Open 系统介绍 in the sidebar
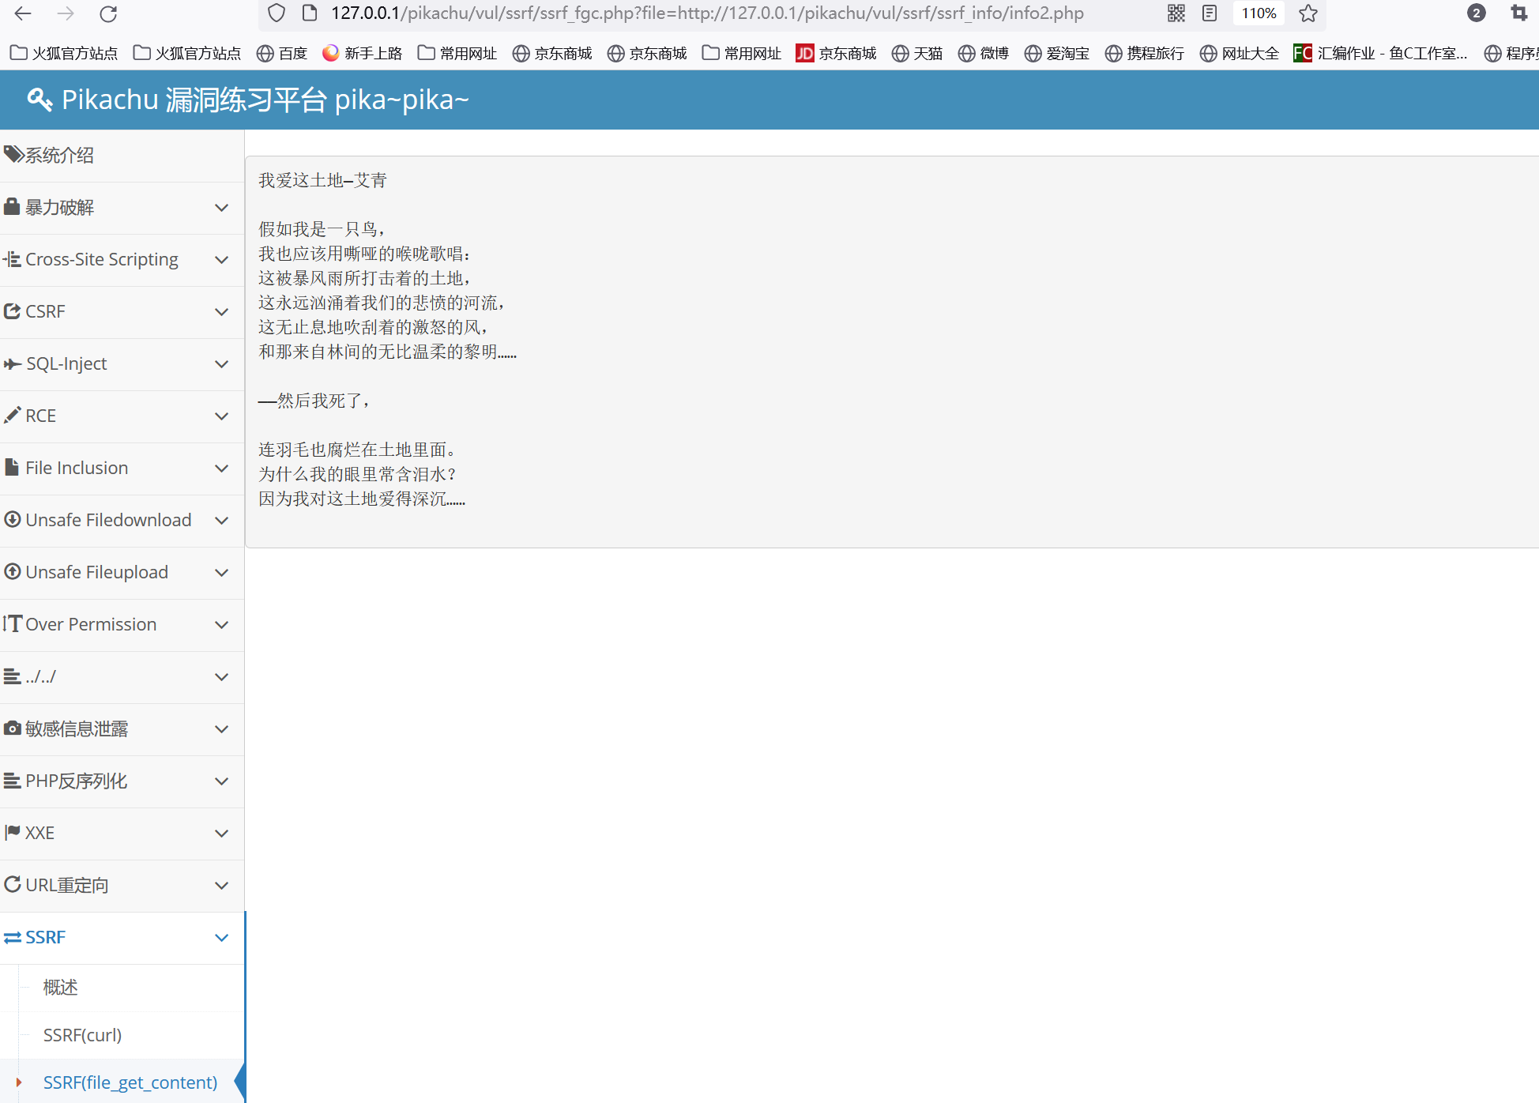The height and width of the screenshot is (1103, 1539). click(122, 156)
